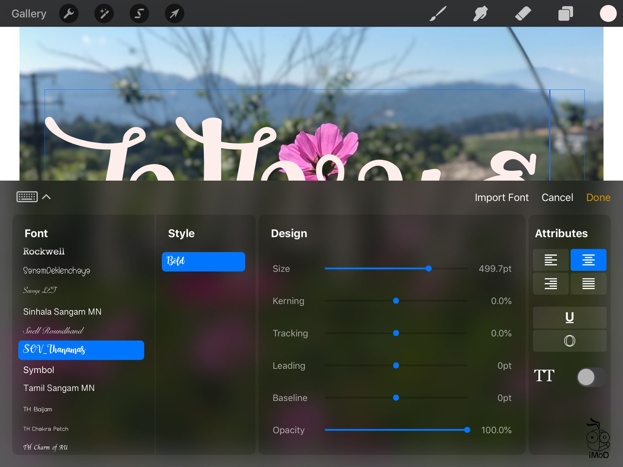The height and width of the screenshot is (467, 623).
Task: Select the Eraser tool
Action: (x=523, y=13)
